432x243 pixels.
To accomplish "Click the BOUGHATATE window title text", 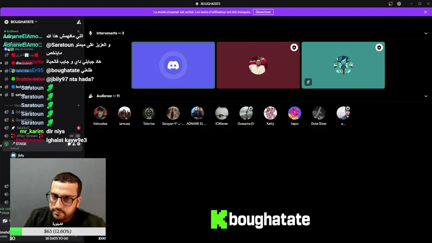I will (x=210, y=4).
